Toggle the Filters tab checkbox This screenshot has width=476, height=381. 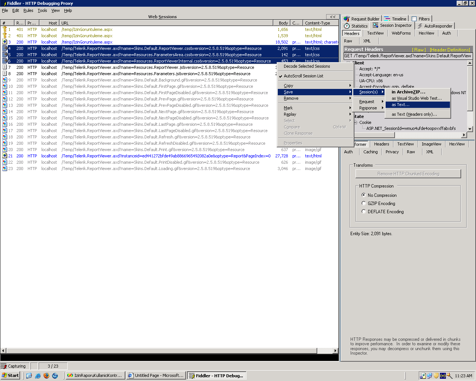414,19
